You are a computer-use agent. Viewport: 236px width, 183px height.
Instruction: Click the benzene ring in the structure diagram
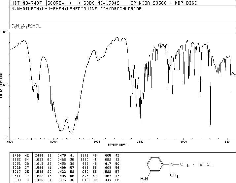155,164
